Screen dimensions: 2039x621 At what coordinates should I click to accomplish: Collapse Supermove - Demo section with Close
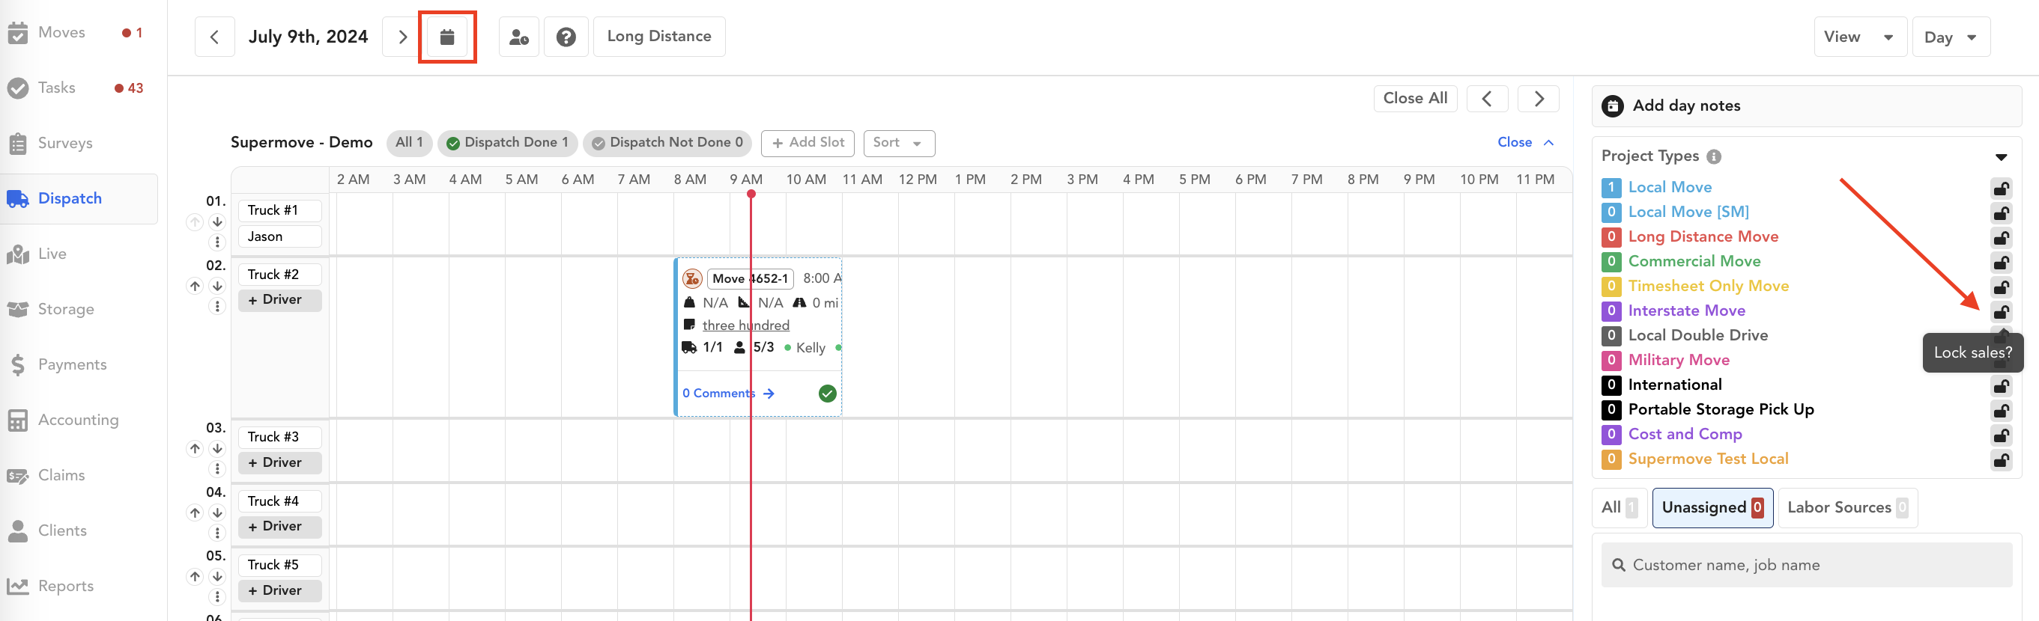1525,142
